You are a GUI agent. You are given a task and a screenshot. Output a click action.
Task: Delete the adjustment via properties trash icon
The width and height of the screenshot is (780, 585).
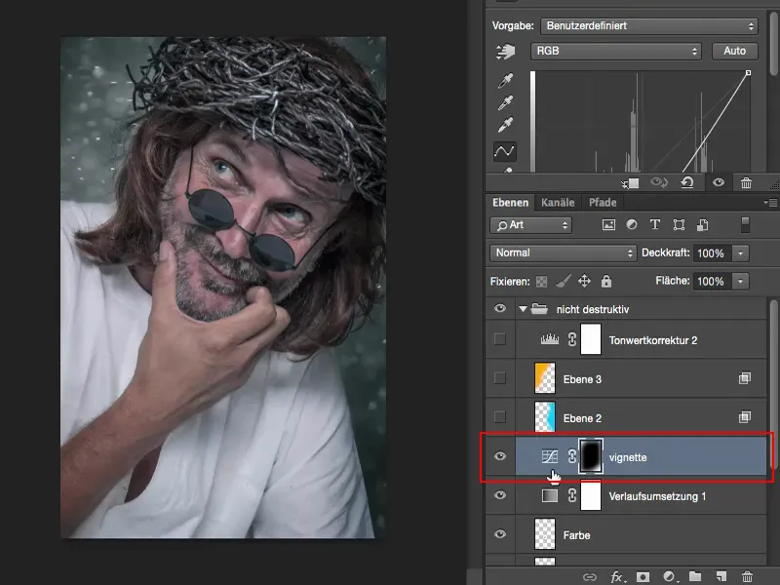pyautogui.click(x=746, y=182)
